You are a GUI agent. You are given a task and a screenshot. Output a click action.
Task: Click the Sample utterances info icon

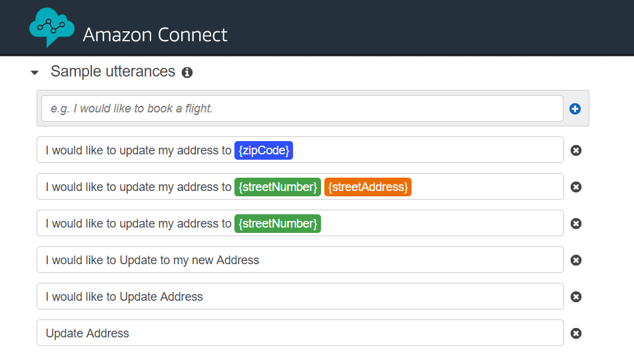[187, 73]
